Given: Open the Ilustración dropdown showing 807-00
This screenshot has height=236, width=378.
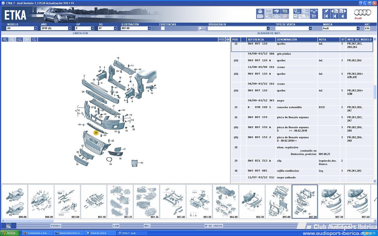Looking at the screenshot, I should [149, 29].
